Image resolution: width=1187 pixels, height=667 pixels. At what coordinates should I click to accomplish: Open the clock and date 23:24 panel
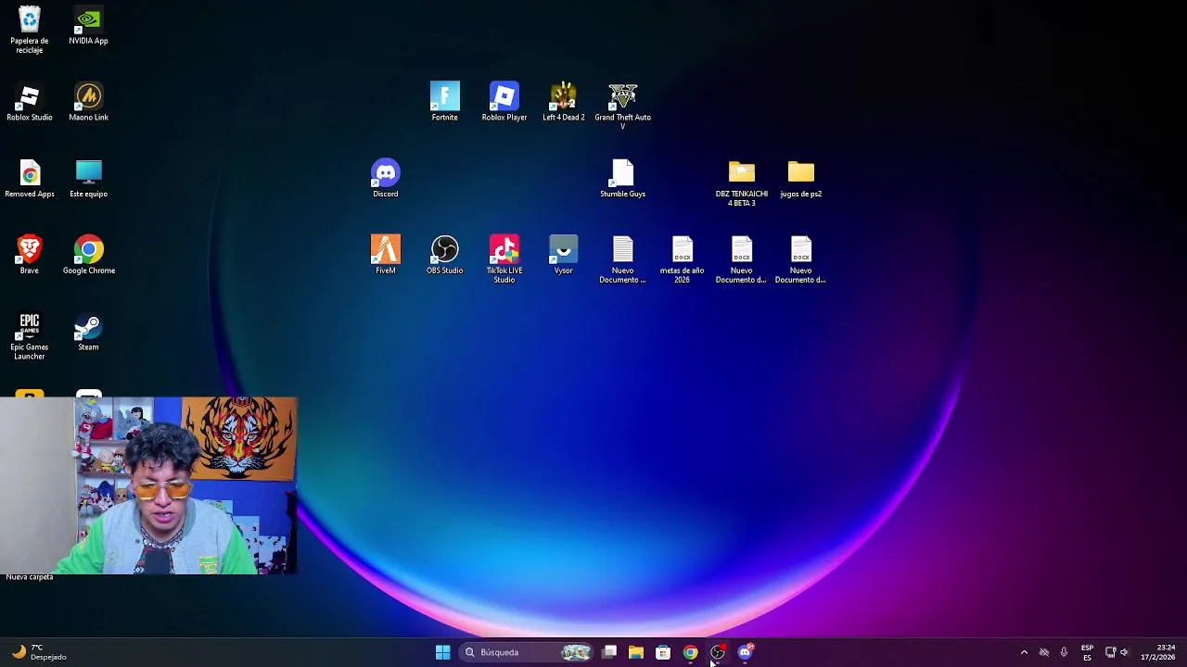click(x=1157, y=652)
